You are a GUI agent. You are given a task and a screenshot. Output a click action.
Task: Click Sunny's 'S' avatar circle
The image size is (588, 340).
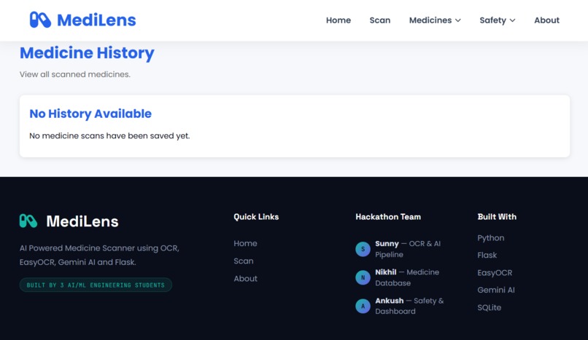(x=363, y=249)
